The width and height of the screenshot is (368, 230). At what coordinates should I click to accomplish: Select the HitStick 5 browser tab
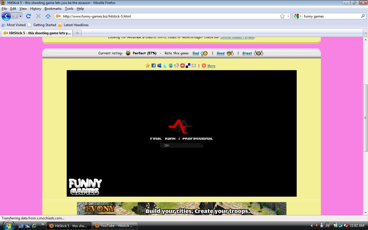pyautogui.click(x=37, y=33)
